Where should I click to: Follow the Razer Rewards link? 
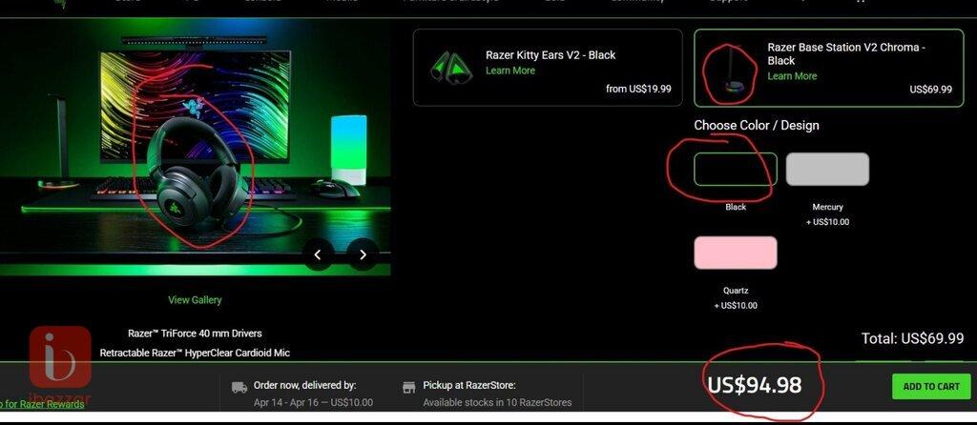click(x=42, y=404)
